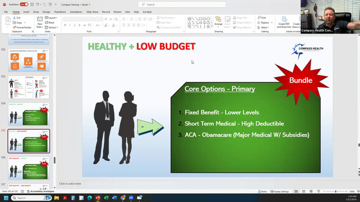
Task: Click the Search box in title bar
Action: click(182, 5)
